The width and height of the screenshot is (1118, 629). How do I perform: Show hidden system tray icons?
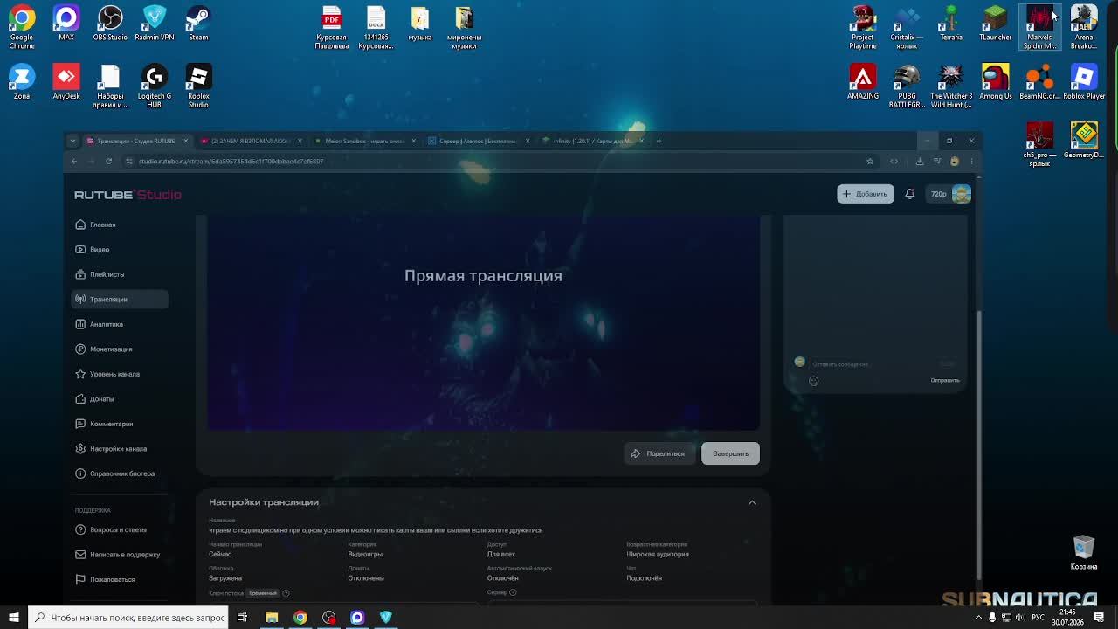coord(978,618)
